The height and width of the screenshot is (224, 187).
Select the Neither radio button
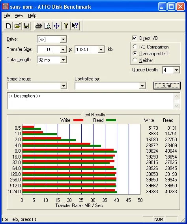[x=135, y=60]
